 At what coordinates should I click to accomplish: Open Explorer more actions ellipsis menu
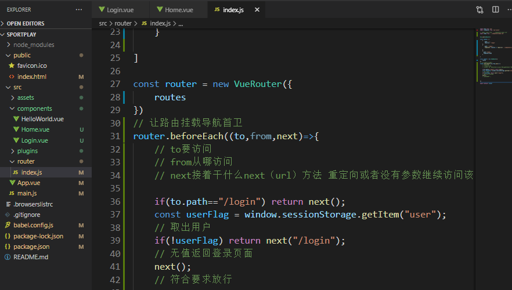click(x=79, y=10)
